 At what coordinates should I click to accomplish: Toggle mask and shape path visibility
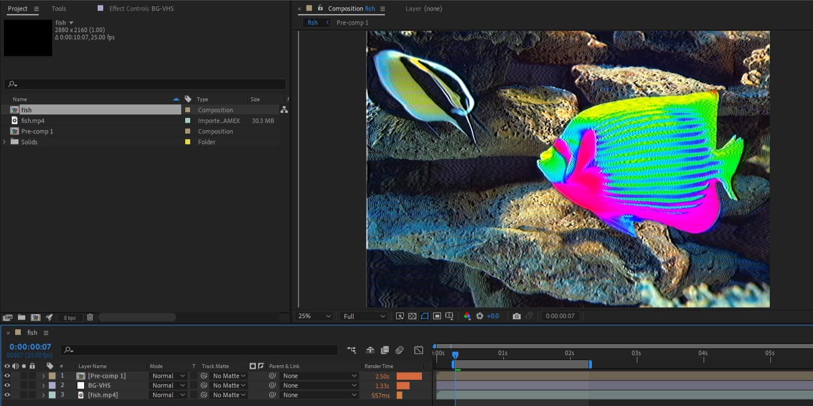click(x=425, y=316)
